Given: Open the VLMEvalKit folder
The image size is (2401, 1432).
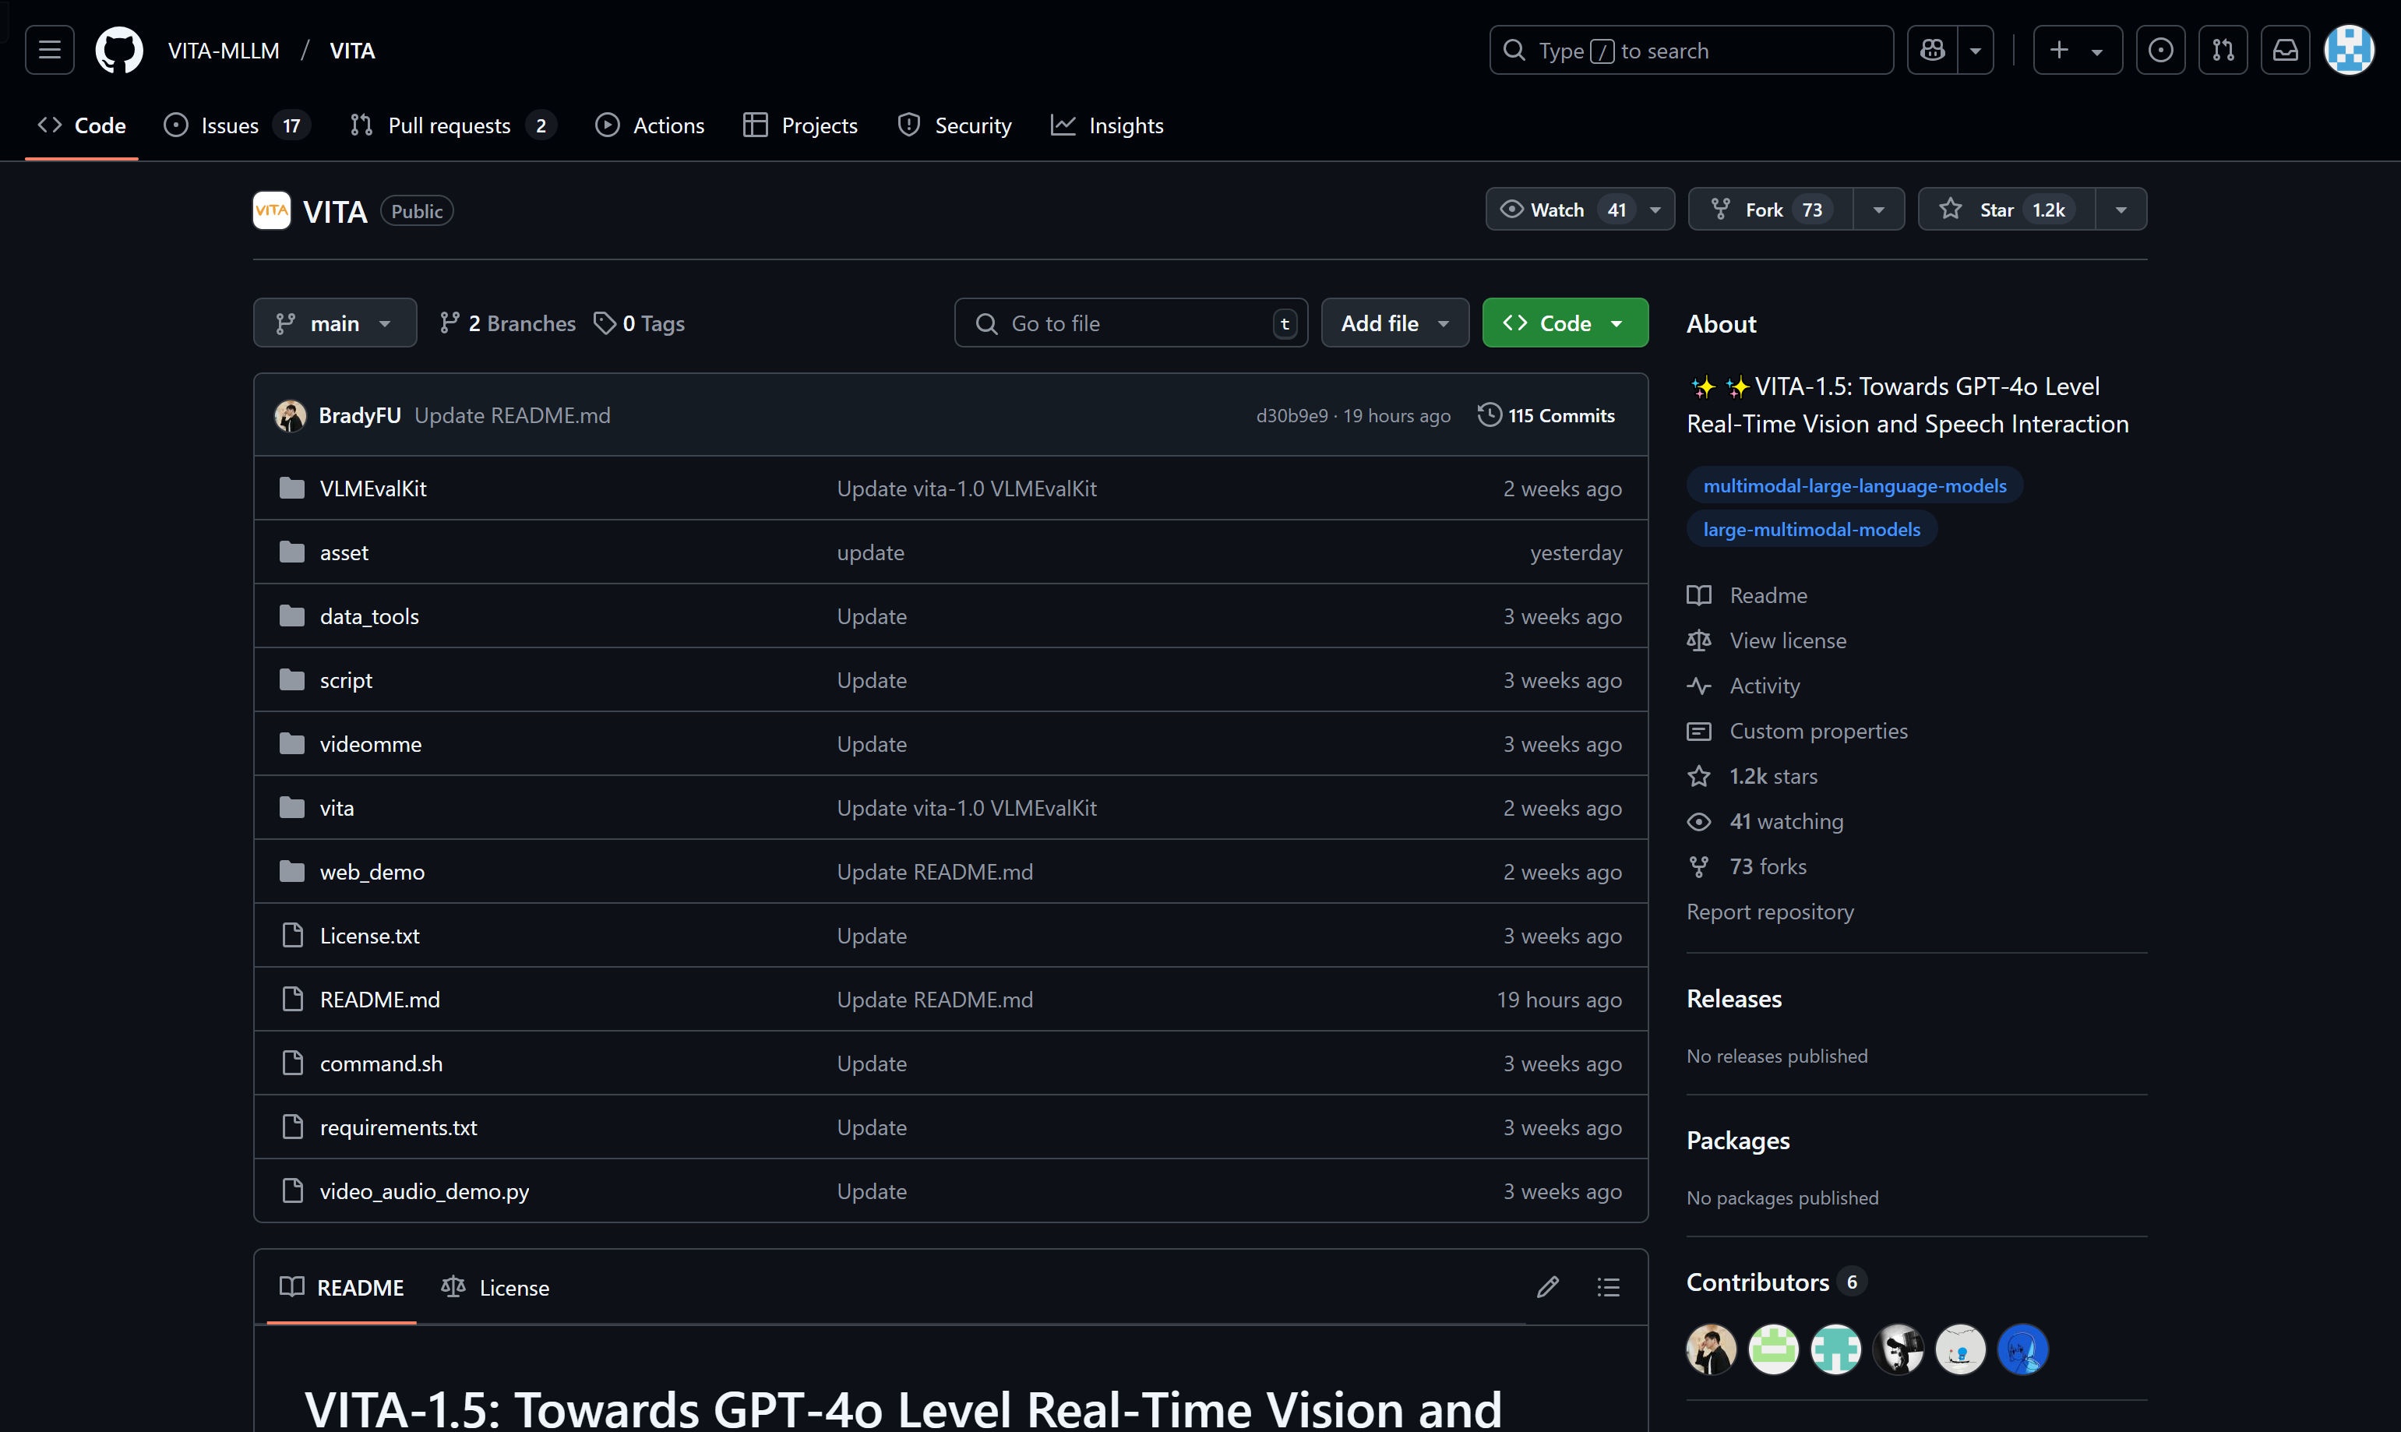Looking at the screenshot, I should coord(373,489).
